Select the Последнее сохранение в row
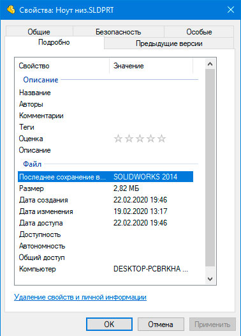This screenshot has width=241, height=336. click(105, 177)
